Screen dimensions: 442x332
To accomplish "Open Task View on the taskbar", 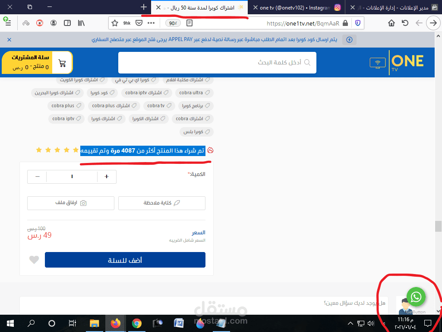I will (x=73, y=323).
